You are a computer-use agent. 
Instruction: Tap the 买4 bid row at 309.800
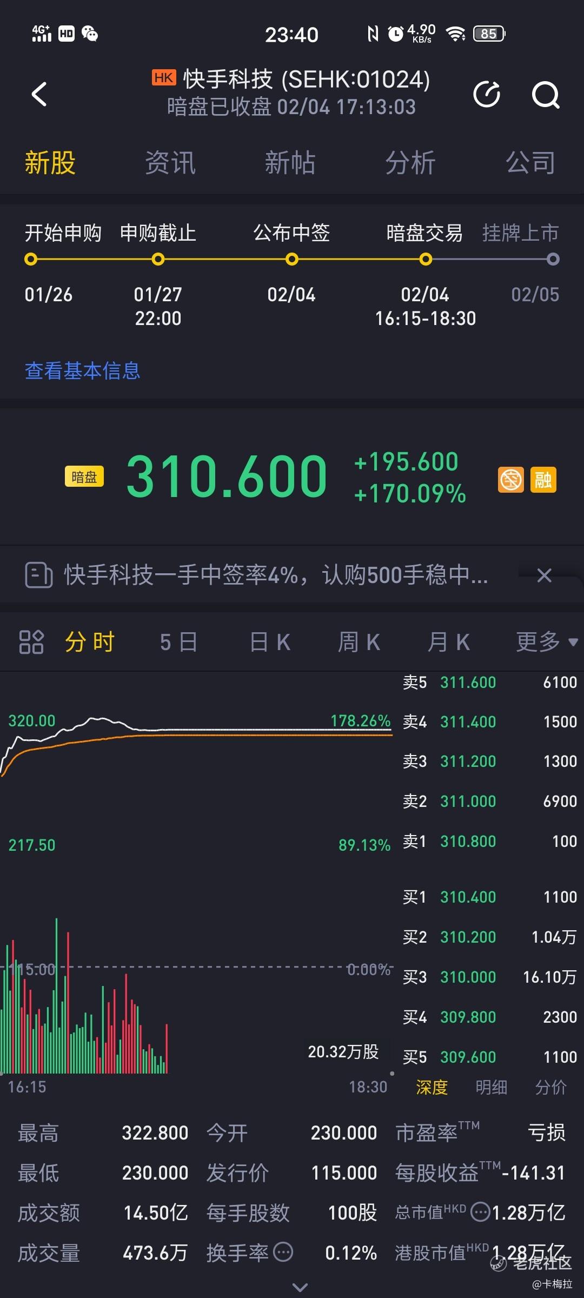click(490, 1017)
